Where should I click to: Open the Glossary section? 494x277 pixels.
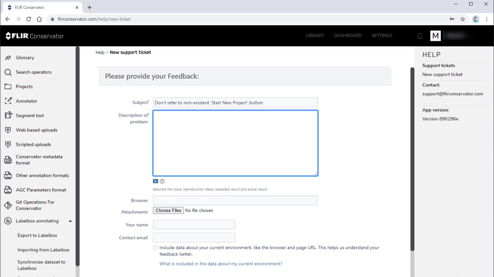pos(25,57)
